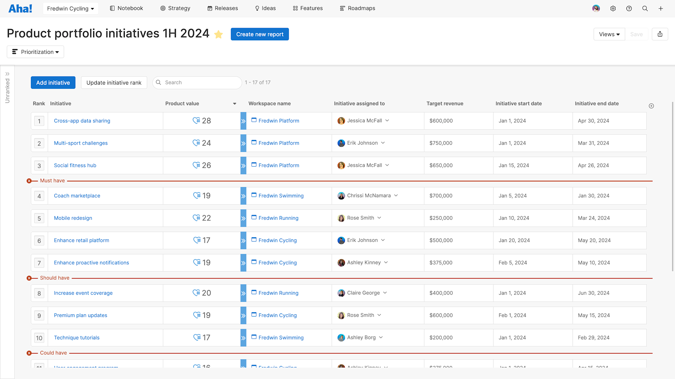
Task: Open the settings gear icon
Action: coord(613,8)
